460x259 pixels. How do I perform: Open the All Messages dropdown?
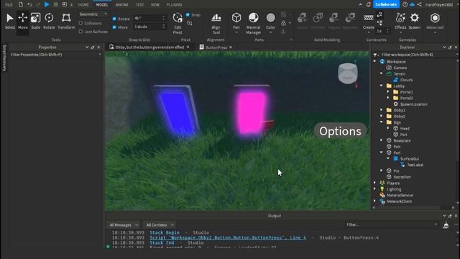pyautogui.click(x=124, y=225)
